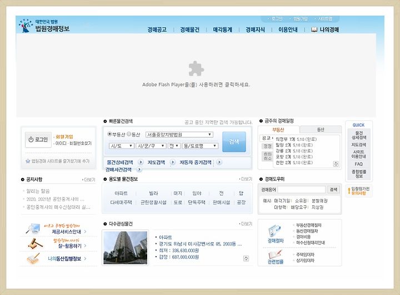This screenshot has height=295, width=400.
Task: Click arrow icon next to 물건상세검색
Action: point(141,162)
